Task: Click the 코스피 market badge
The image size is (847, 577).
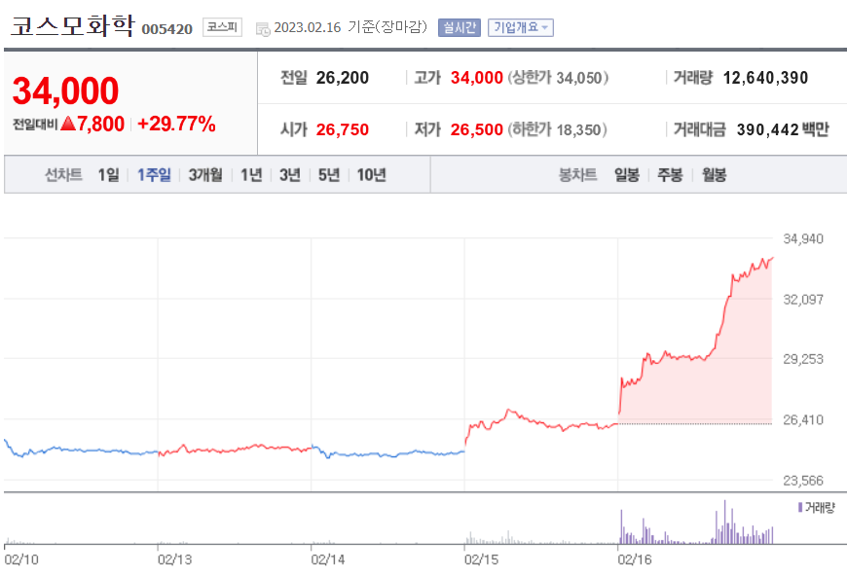Action: click(222, 27)
